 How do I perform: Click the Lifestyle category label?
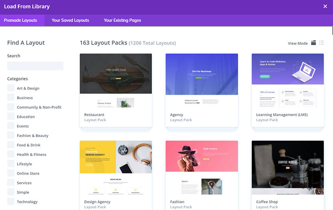25,164
